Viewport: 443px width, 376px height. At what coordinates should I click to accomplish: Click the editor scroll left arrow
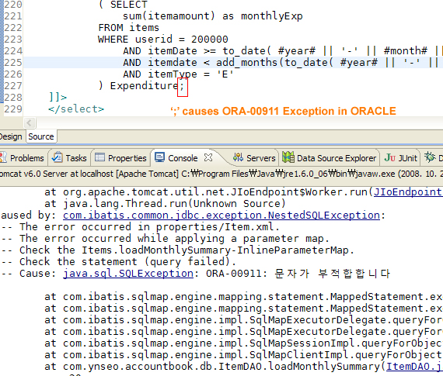(30, 122)
